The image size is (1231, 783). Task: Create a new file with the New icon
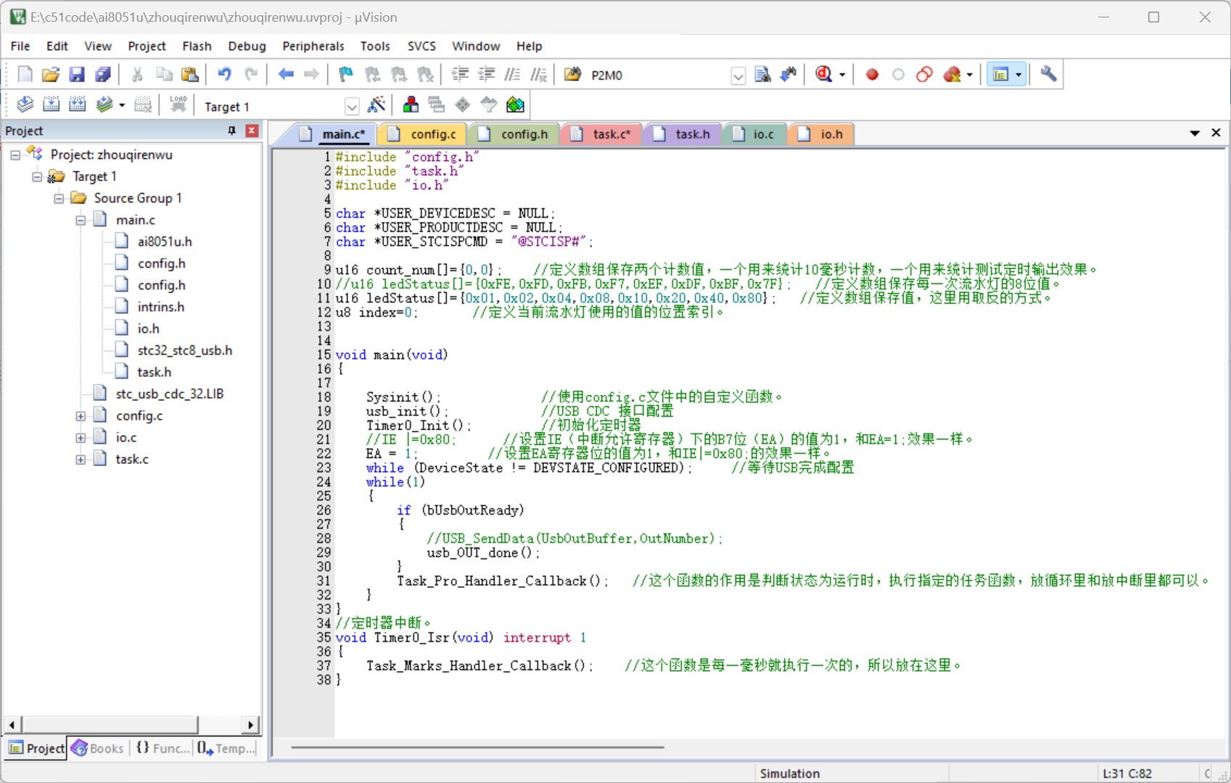[x=25, y=75]
